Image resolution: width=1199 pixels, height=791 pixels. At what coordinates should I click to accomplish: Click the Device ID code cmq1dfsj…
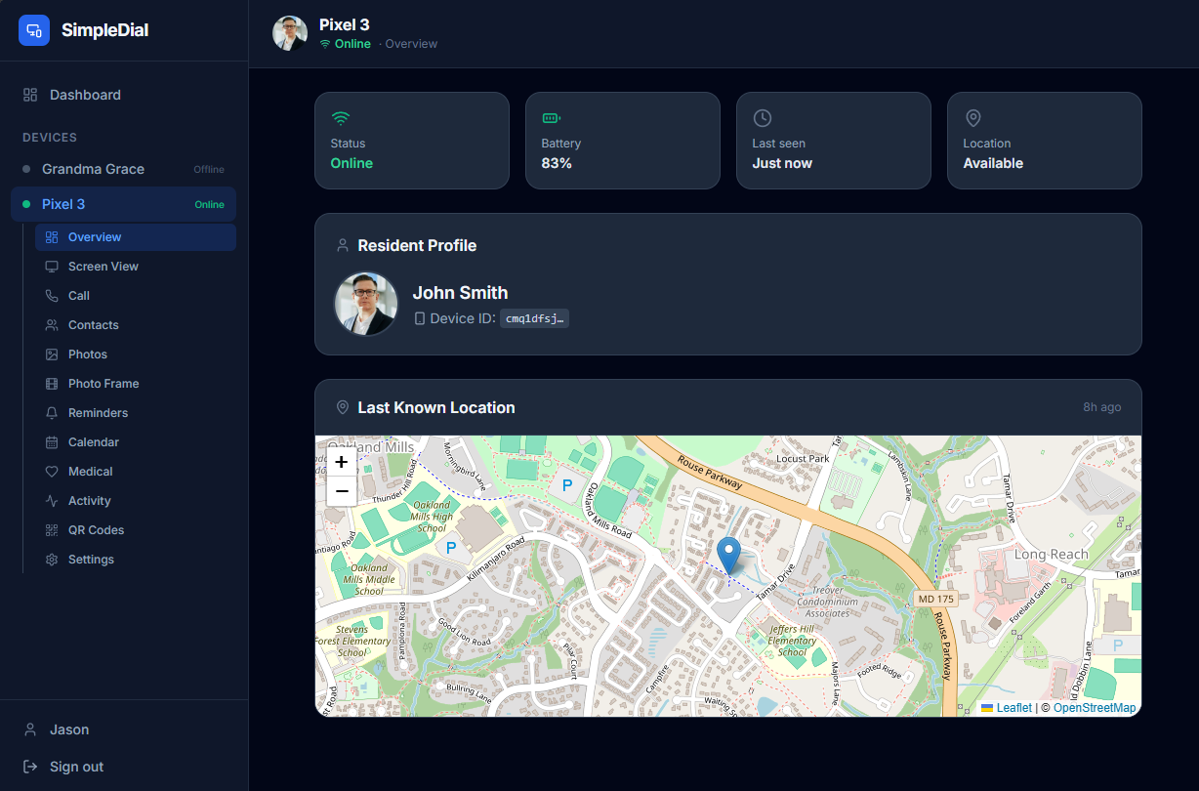click(x=534, y=318)
